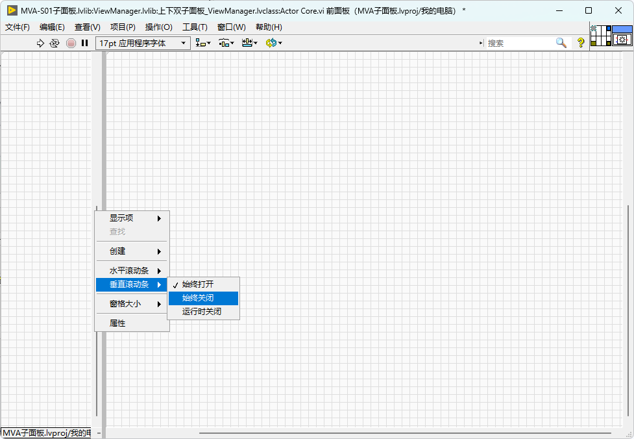Viewport: 634px width, 439px height.
Task: Click the search magnifier icon
Action: pyautogui.click(x=561, y=43)
